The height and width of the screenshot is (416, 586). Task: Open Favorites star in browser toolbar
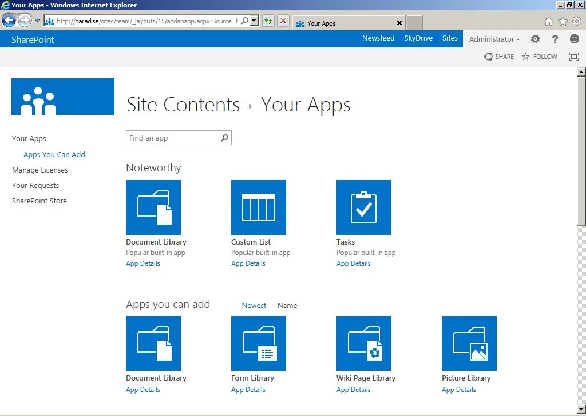(563, 22)
